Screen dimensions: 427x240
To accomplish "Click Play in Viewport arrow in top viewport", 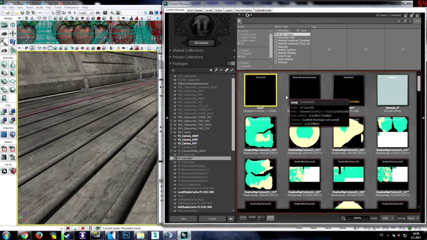I will (157, 18).
